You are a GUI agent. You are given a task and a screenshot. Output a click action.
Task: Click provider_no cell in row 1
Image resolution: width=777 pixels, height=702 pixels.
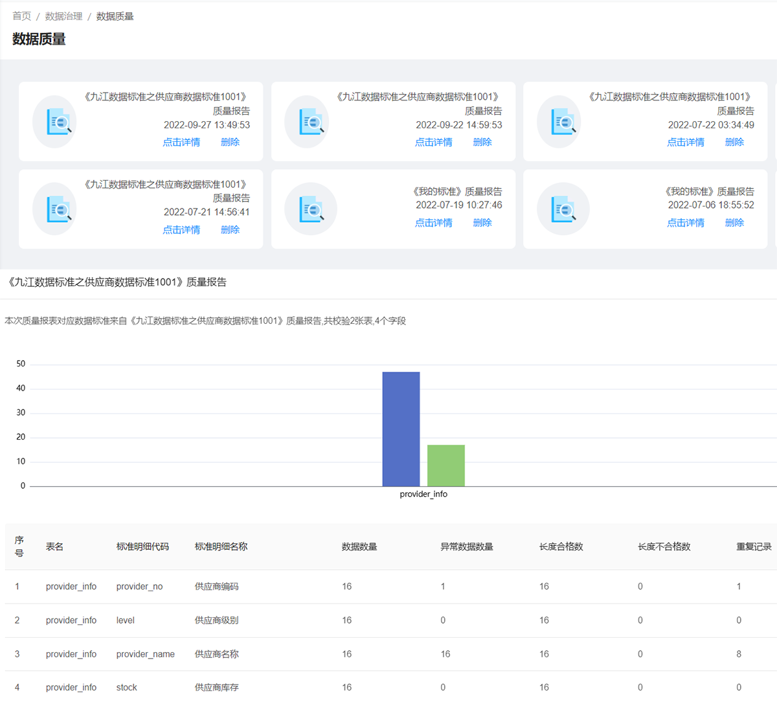coord(139,587)
